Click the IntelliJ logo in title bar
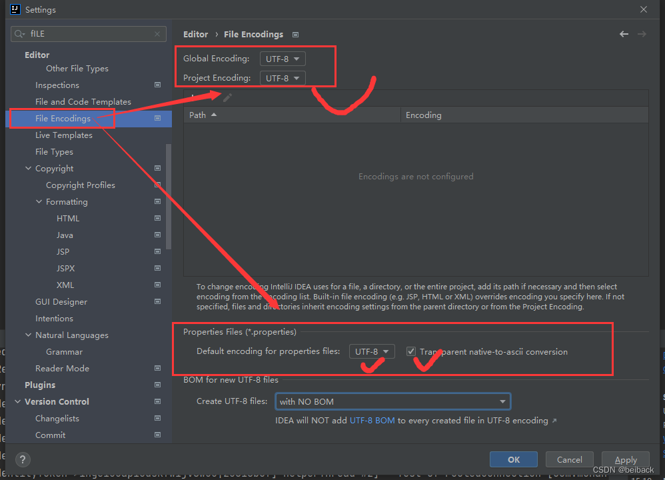 [15, 9]
